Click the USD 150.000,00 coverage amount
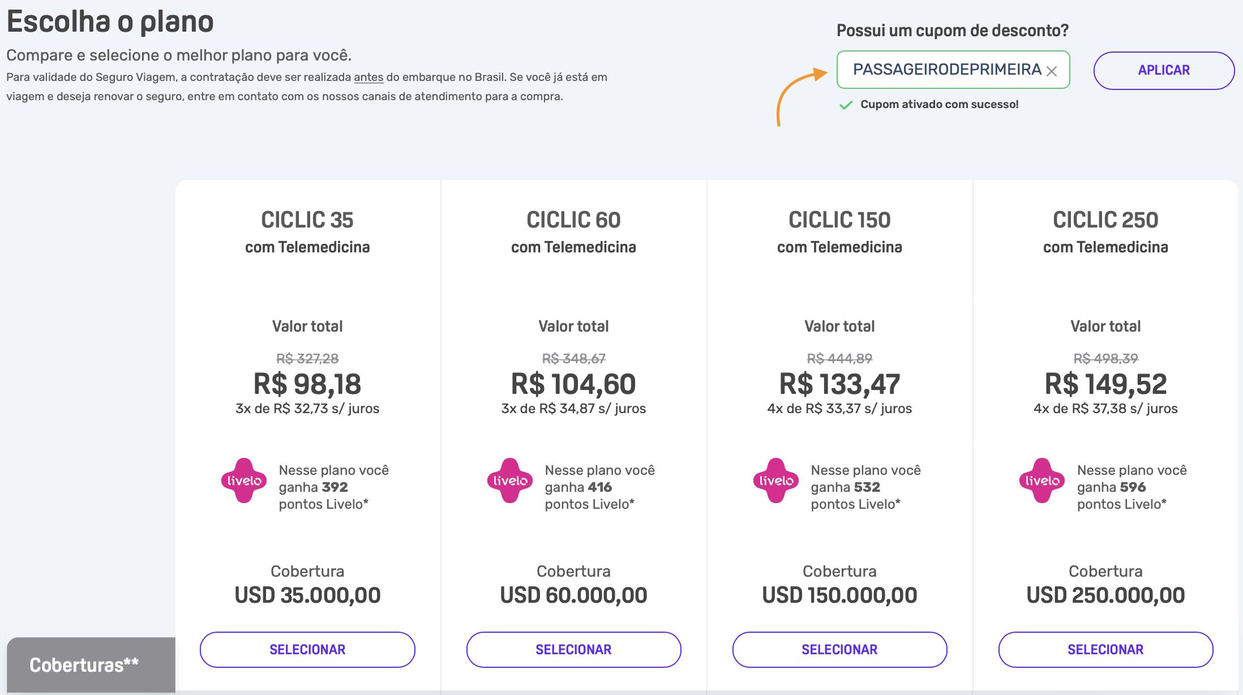 (x=839, y=595)
